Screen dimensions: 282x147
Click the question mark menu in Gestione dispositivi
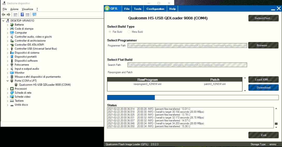37,9
